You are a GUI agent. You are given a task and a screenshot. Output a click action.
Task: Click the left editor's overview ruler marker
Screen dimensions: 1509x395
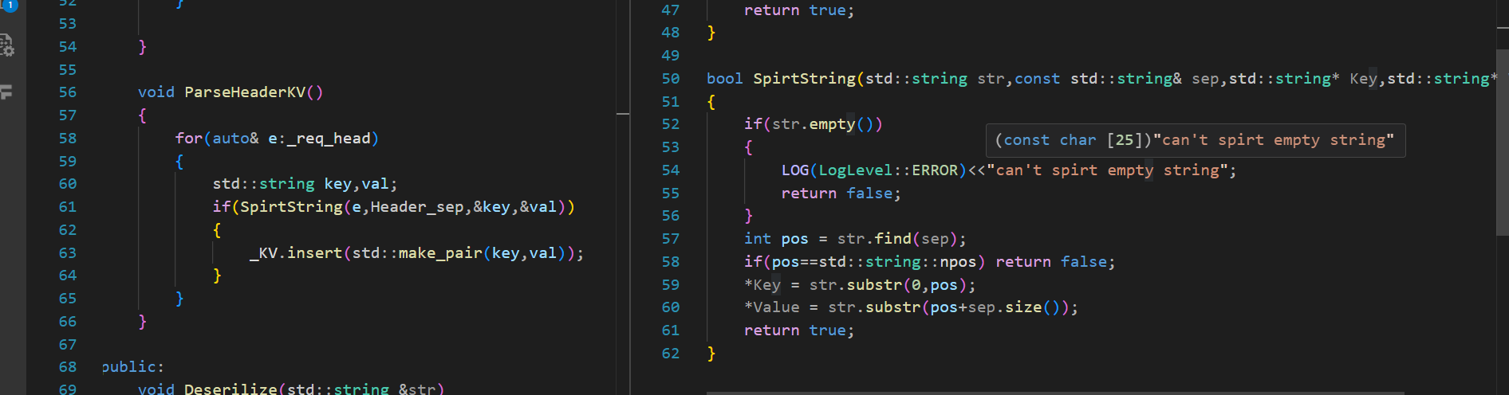point(623,115)
